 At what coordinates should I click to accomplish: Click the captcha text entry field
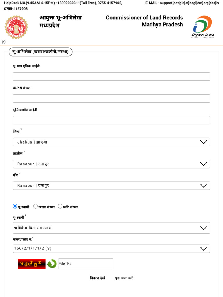coord(86,264)
